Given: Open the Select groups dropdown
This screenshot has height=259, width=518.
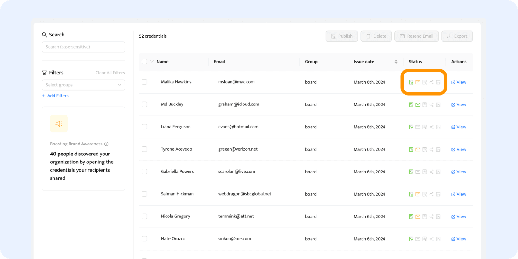Looking at the screenshot, I should click(x=83, y=85).
